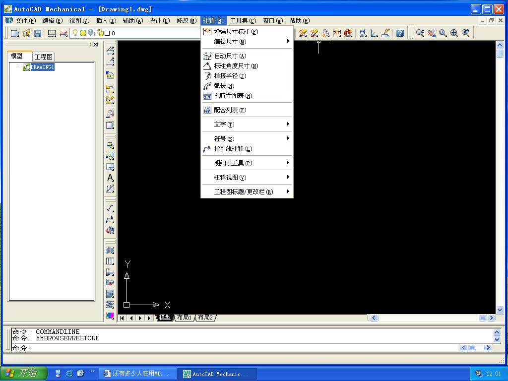Click the layer color square swatch
The height and width of the screenshot is (381, 508).
pos(107,33)
